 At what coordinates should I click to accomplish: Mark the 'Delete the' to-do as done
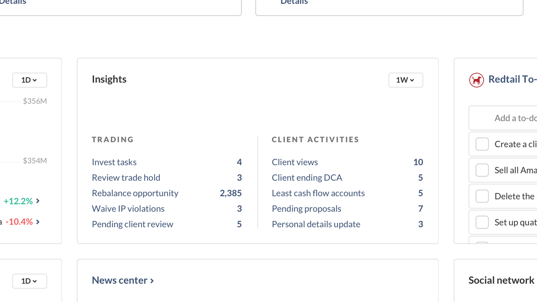point(482,196)
